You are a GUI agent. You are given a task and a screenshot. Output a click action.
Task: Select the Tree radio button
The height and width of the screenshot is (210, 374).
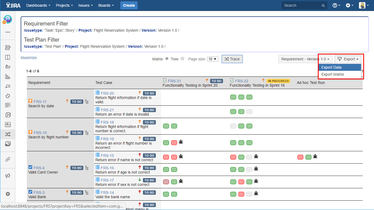click(182, 59)
